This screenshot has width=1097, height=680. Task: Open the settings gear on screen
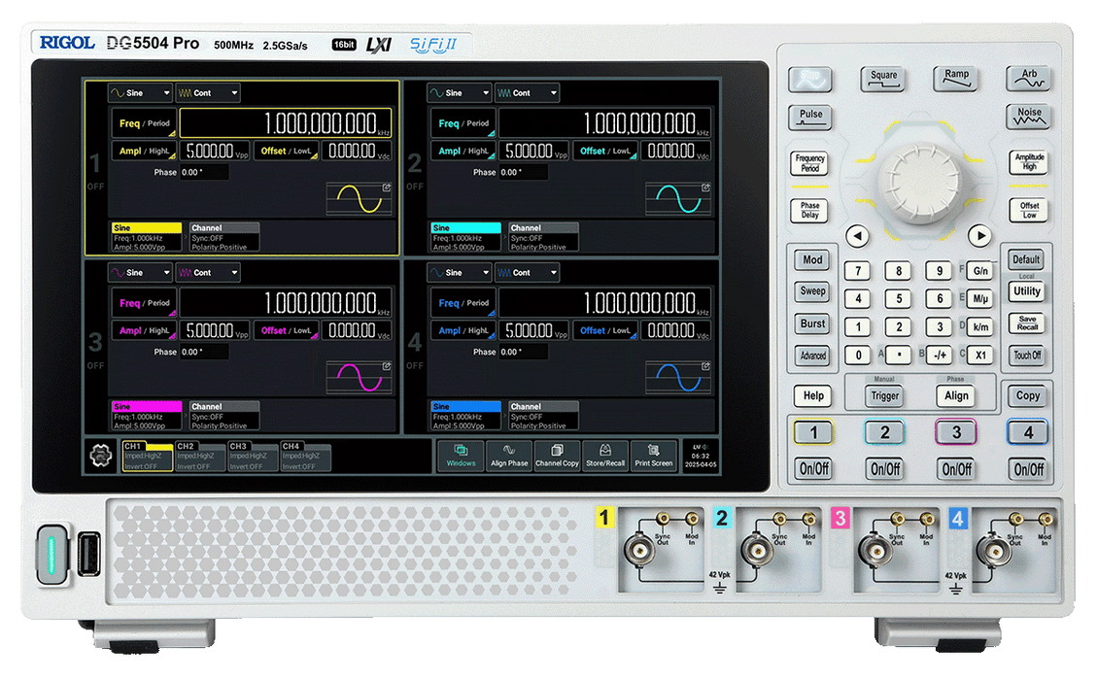click(x=101, y=457)
